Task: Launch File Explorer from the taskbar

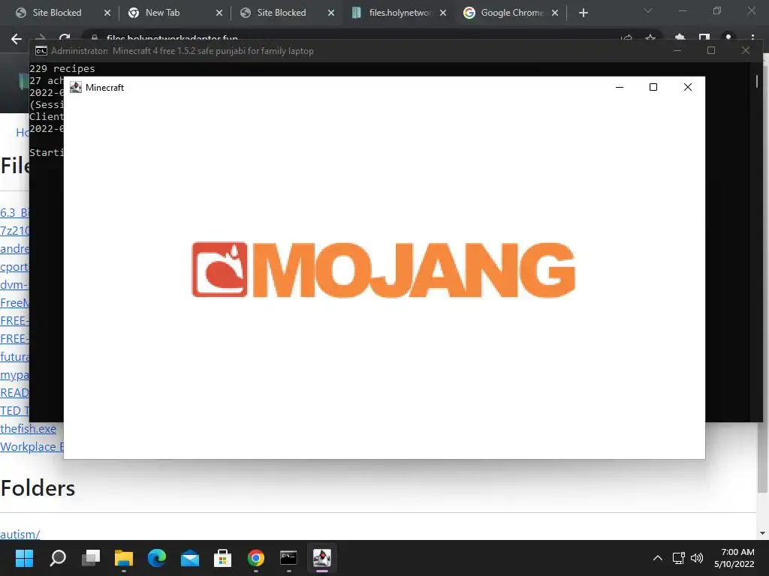Action: tap(124, 557)
